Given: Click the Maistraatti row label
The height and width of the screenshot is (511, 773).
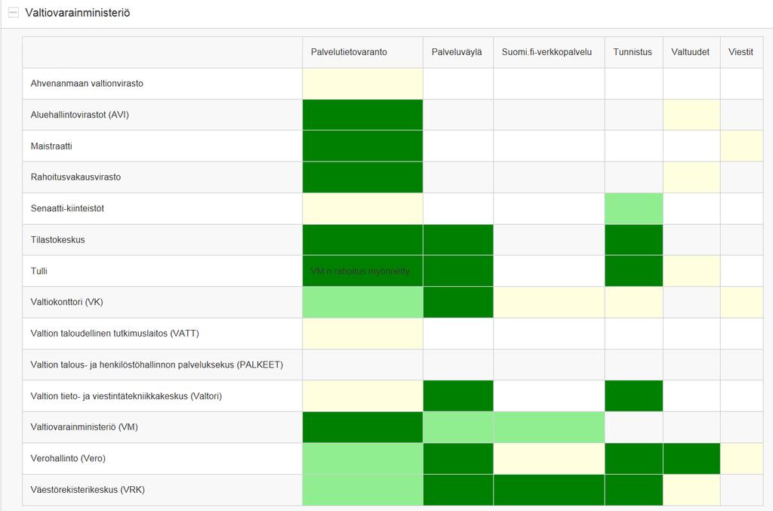Looking at the screenshot, I should [x=51, y=146].
